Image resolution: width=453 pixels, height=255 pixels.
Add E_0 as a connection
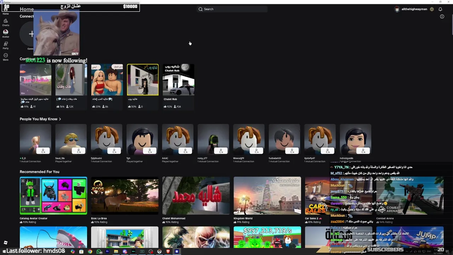[43, 151]
